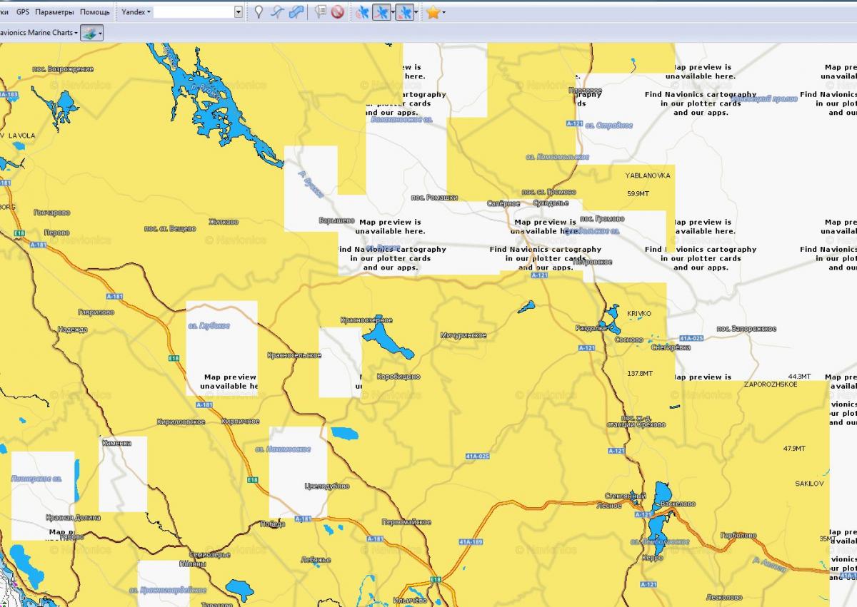The height and width of the screenshot is (607, 857).
Task: Toggle the third GPS marker arrow button
Action: point(403,12)
